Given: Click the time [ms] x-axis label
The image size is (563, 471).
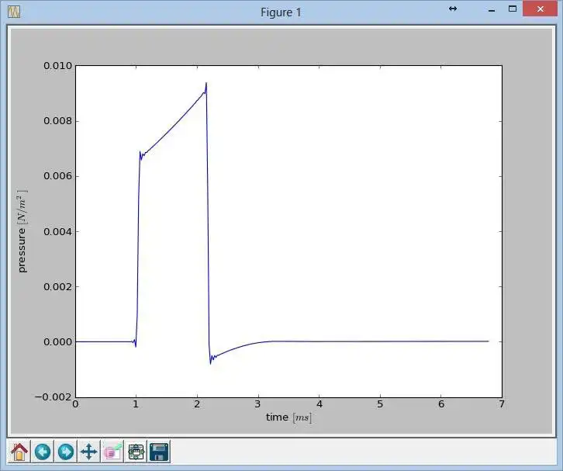Looking at the screenshot, I should [288, 417].
